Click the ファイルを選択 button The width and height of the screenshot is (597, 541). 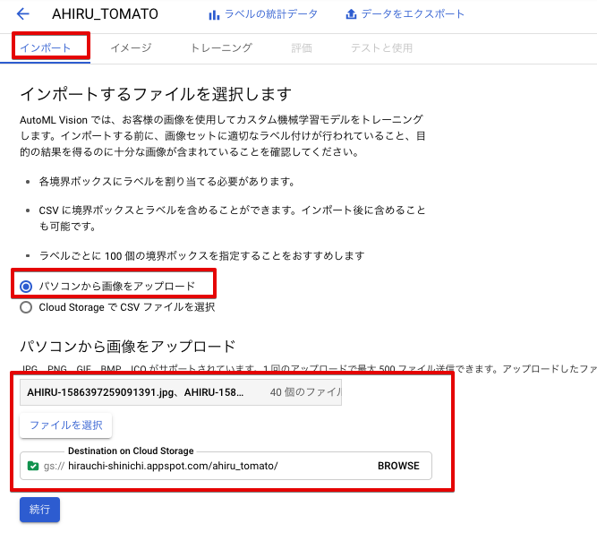coord(66,425)
